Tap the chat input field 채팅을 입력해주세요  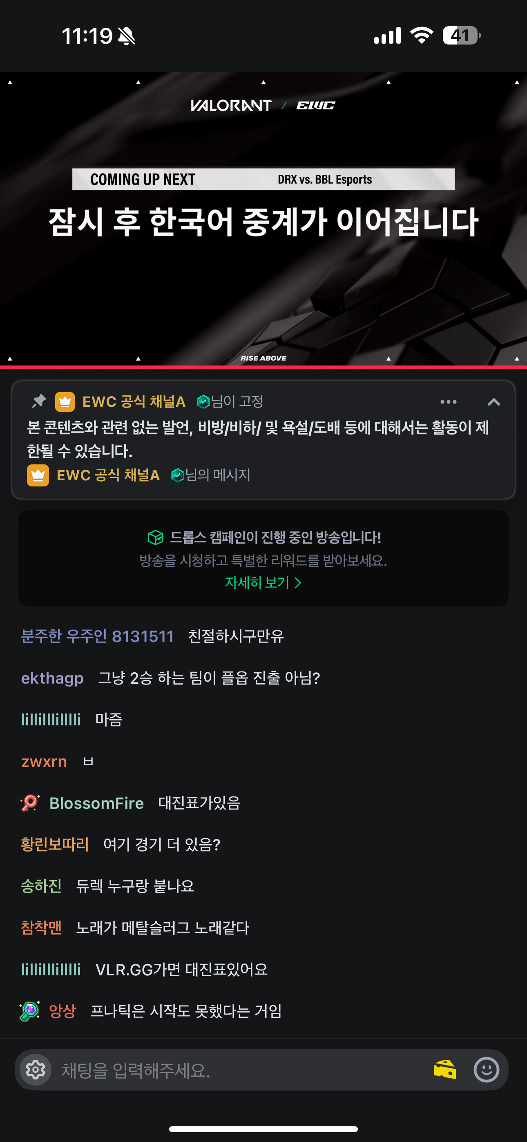(x=242, y=1069)
